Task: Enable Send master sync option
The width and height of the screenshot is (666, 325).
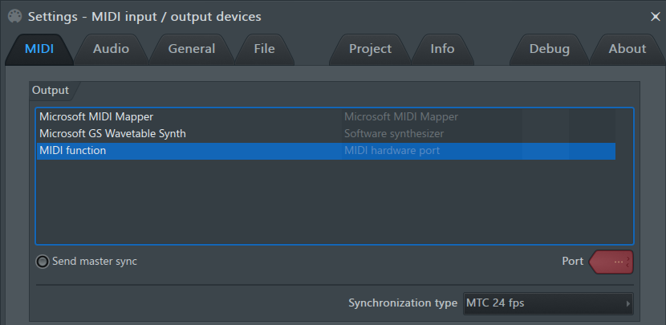Action: click(42, 262)
